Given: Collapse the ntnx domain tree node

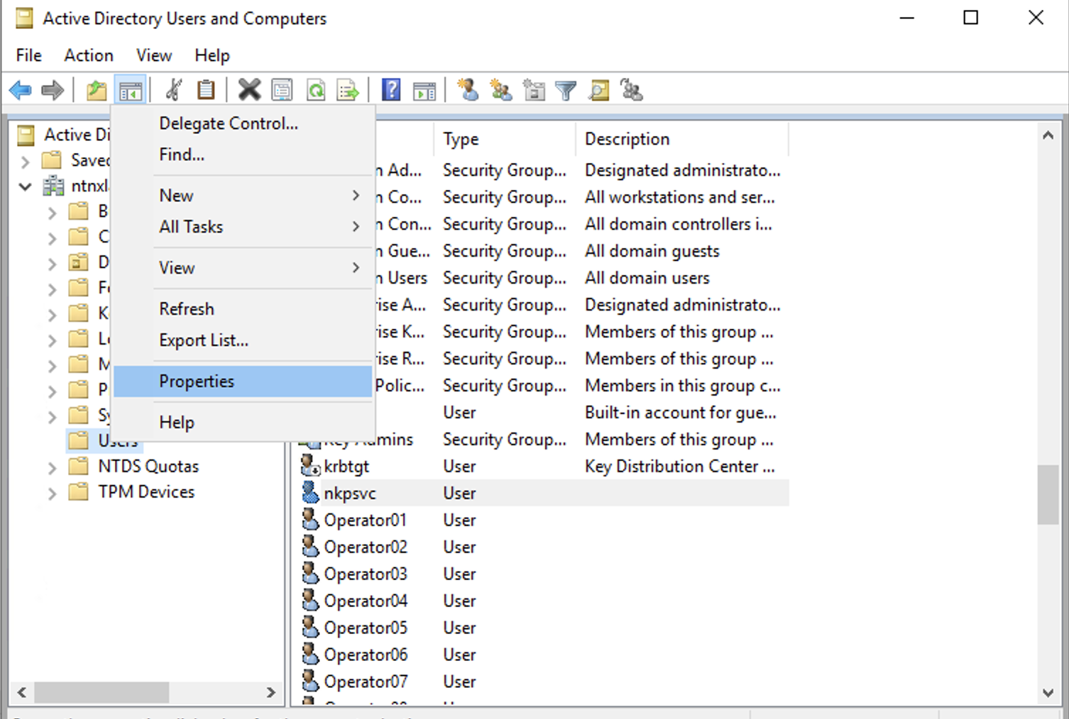Looking at the screenshot, I should (x=26, y=186).
